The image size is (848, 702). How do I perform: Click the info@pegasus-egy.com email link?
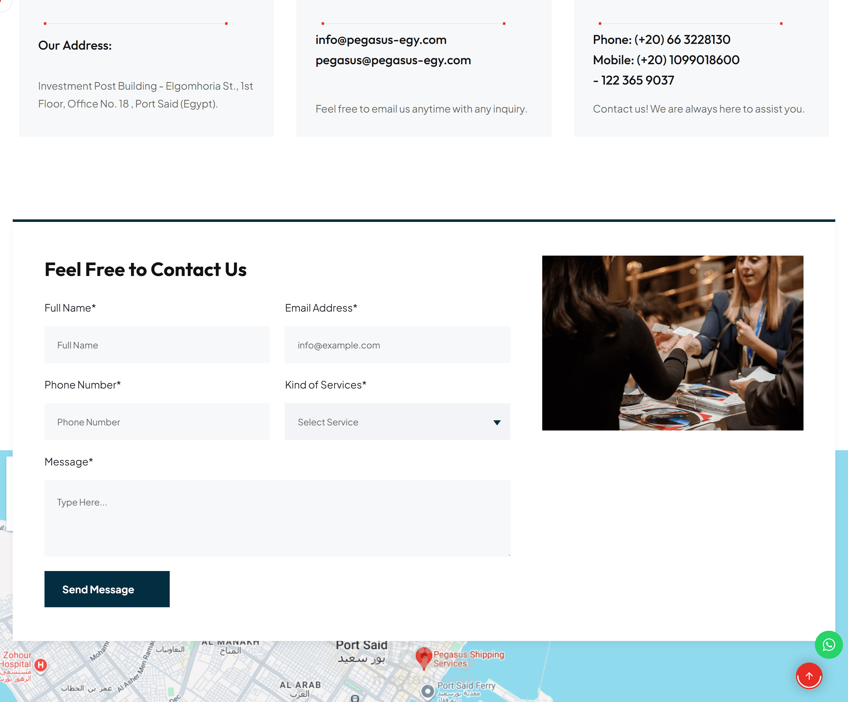click(381, 40)
